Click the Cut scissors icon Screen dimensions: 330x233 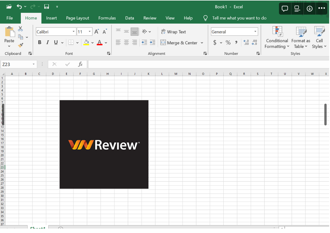pyautogui.click(x=20, y=29)
